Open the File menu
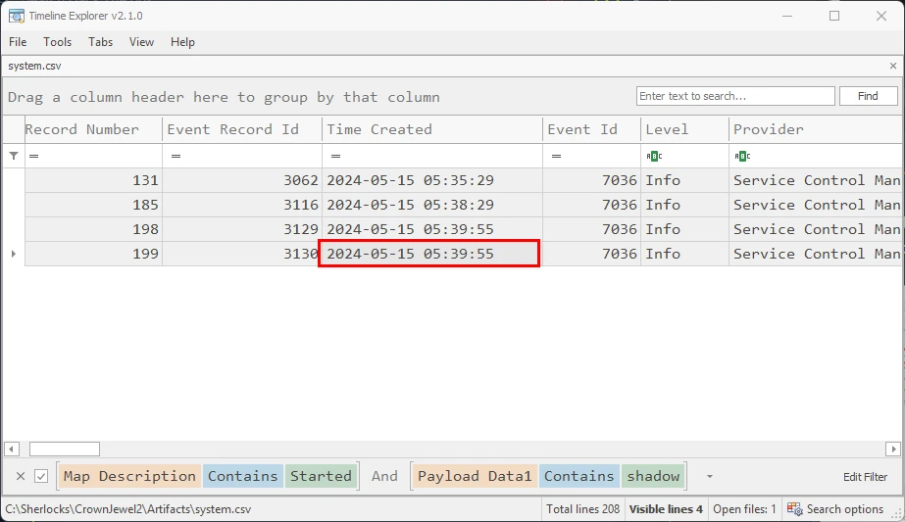 (18, 42)
